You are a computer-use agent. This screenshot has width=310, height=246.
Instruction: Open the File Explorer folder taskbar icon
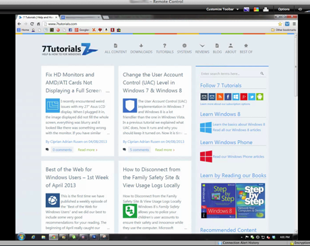click(x=43, y=237)
